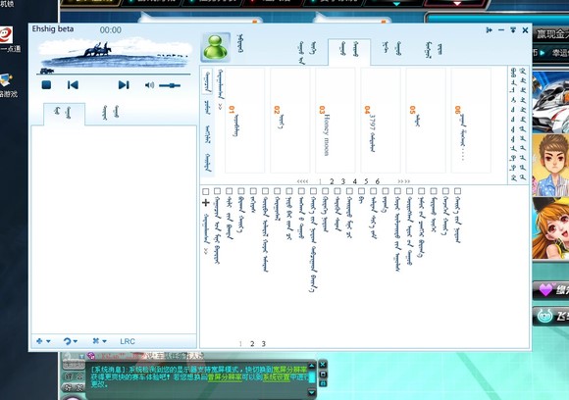This screenshot has width=569, height=400.
Task: Open the racing car thumbnail in the game window
Action: coord(550,102)
